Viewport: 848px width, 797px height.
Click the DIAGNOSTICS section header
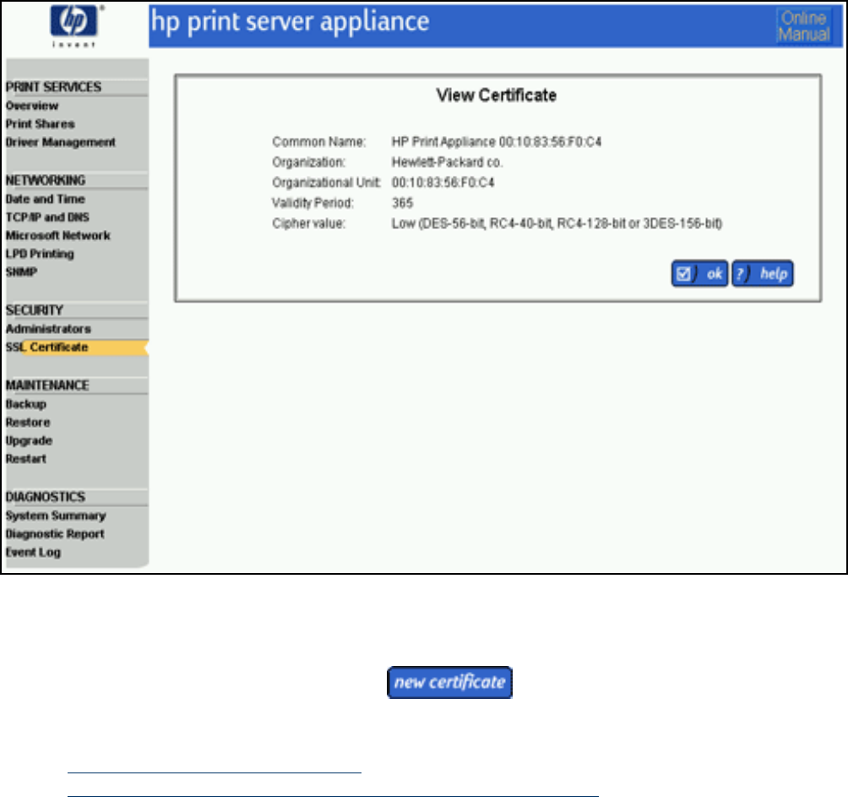tap(46, 497)
